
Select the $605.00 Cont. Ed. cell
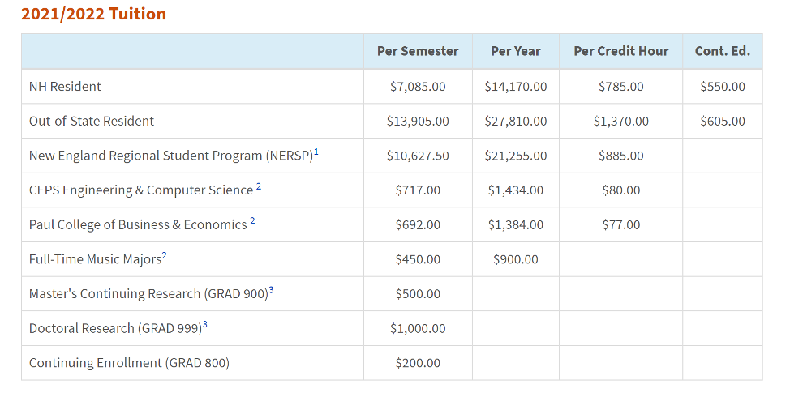(x=723, y=122)
